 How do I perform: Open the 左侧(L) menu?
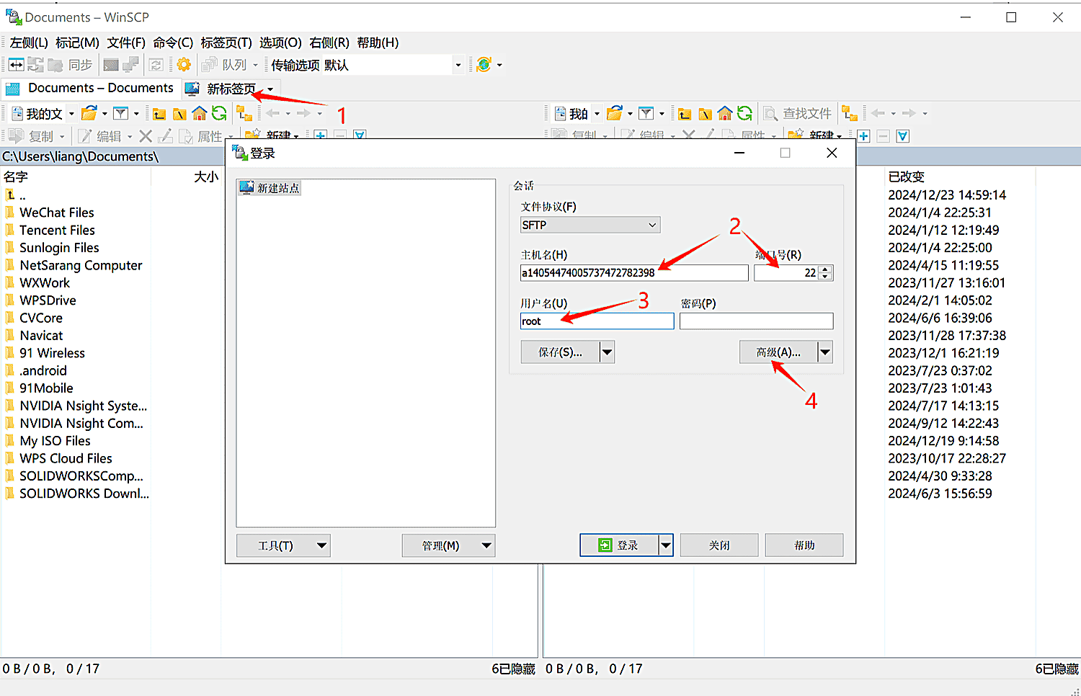point(29,43)
